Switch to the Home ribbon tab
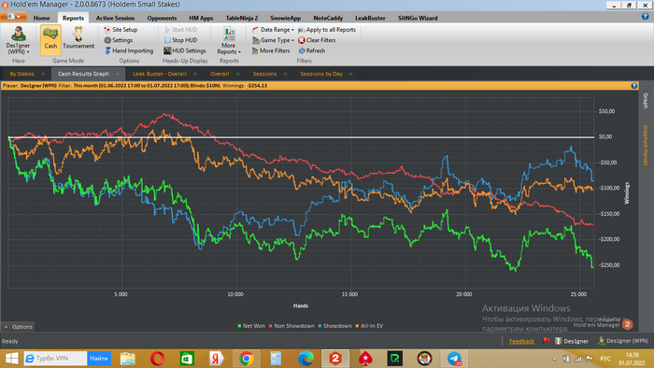654x368 pixels. pos(41,18)
